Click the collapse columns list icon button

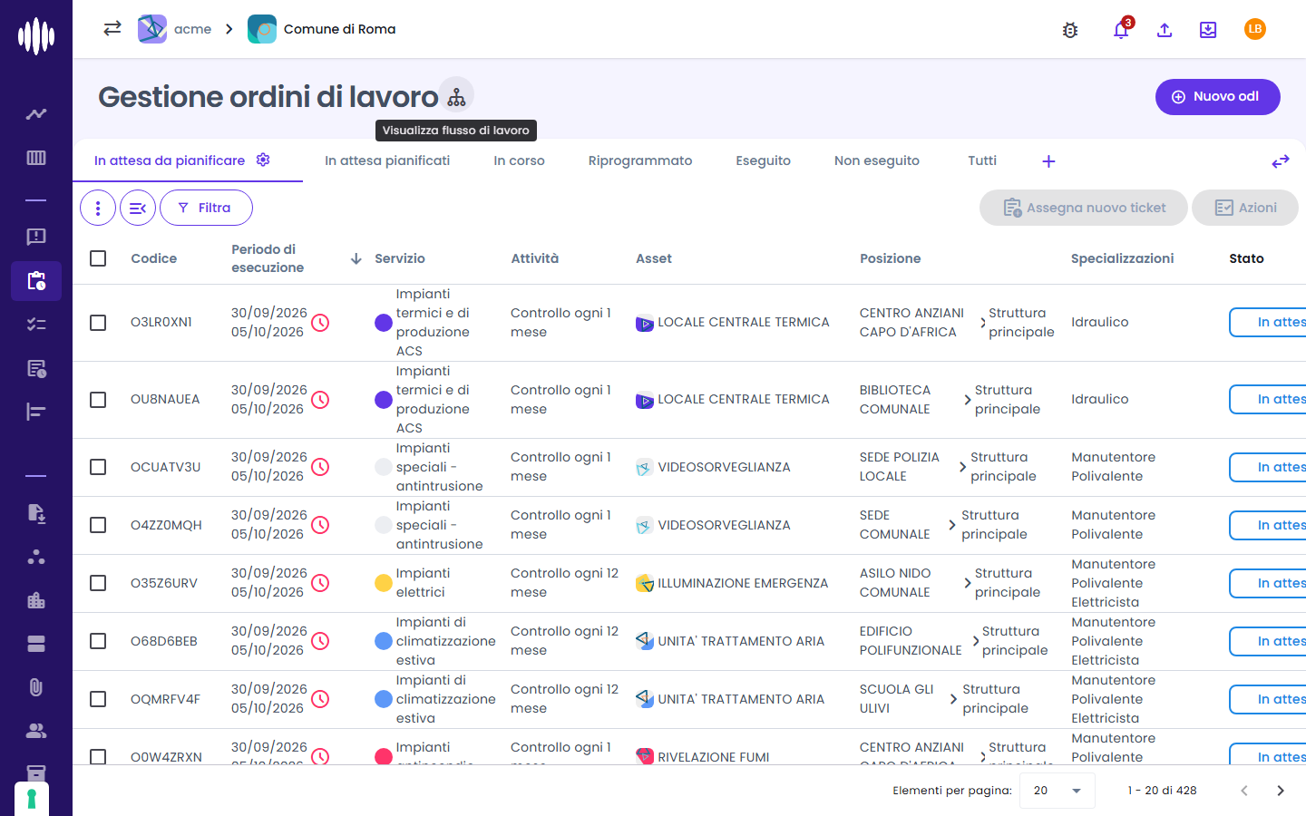pyautogui.click(x=138, y=208)
